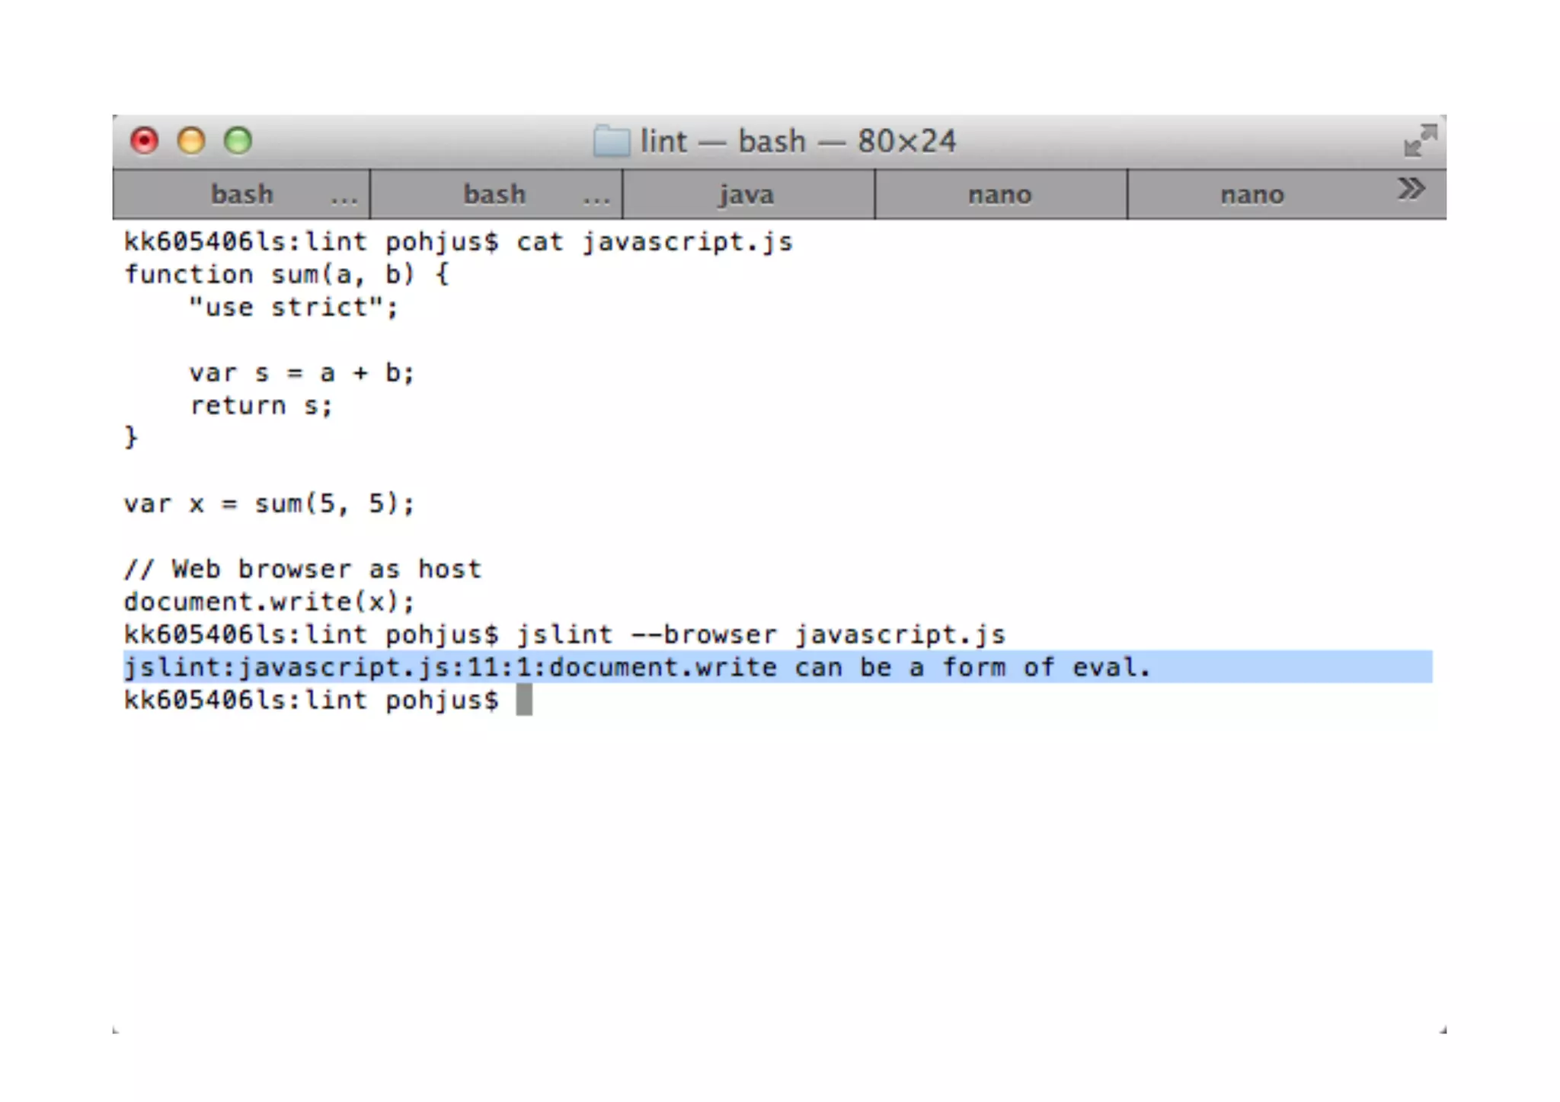Image resolution: width=1560 pixels, height=1102 pixels.
Task: Select the first nano tab
Action: coord(999,195)
